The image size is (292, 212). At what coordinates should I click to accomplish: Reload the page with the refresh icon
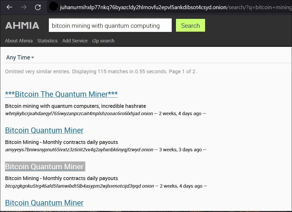38,7
